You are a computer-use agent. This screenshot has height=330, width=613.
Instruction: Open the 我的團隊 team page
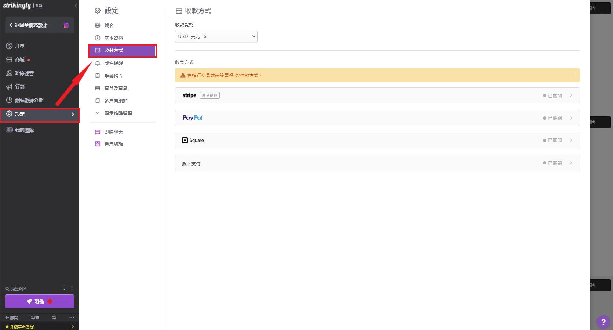(x=24, y=130)
